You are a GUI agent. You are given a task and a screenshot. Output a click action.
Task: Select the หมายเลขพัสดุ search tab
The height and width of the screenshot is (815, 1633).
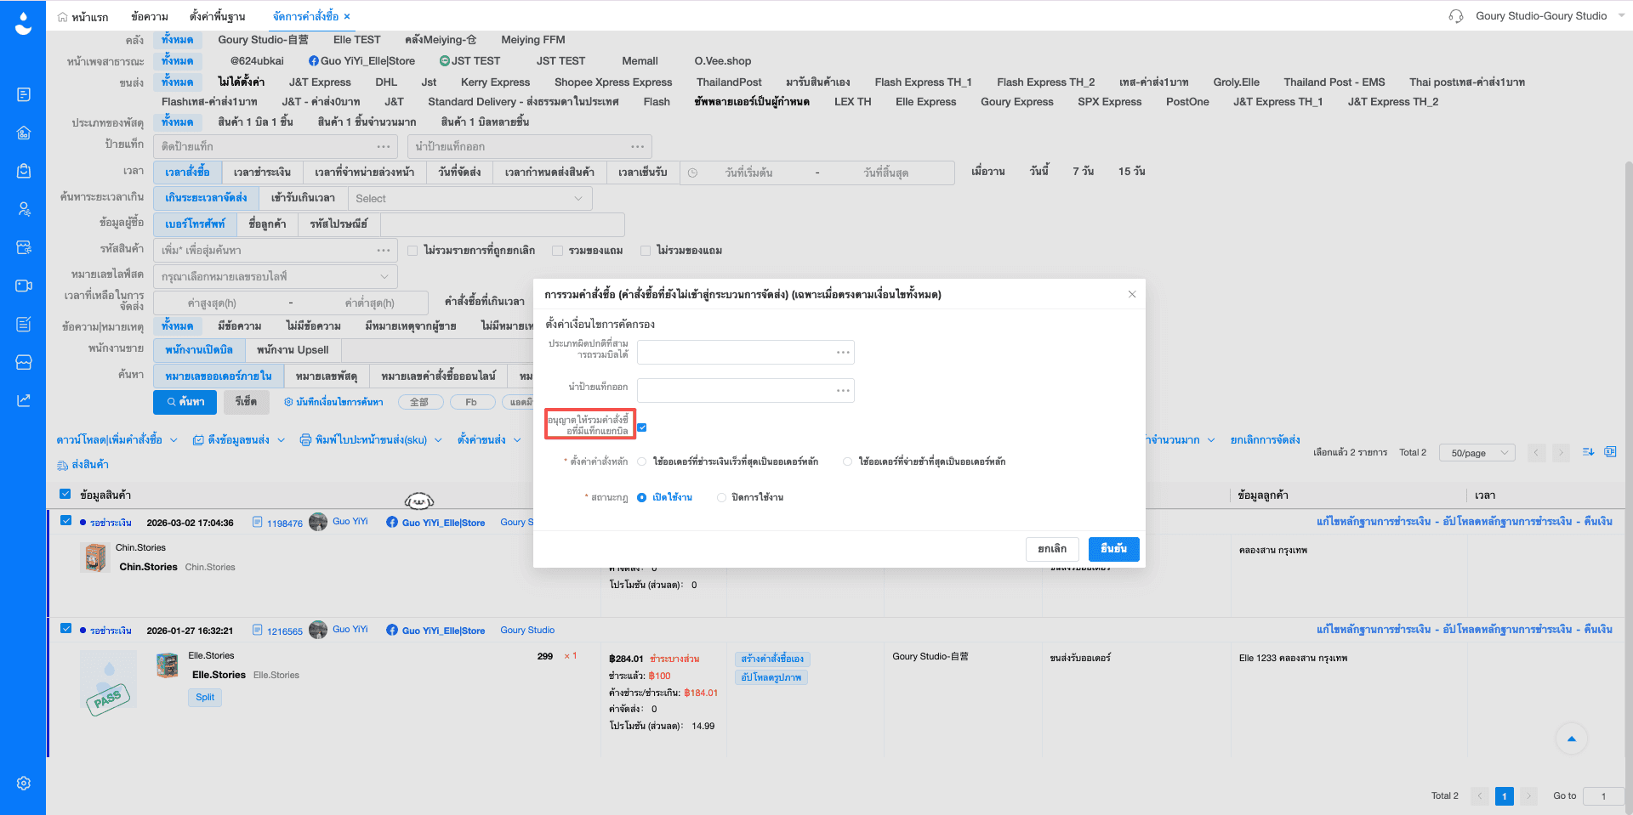[327, 376]
